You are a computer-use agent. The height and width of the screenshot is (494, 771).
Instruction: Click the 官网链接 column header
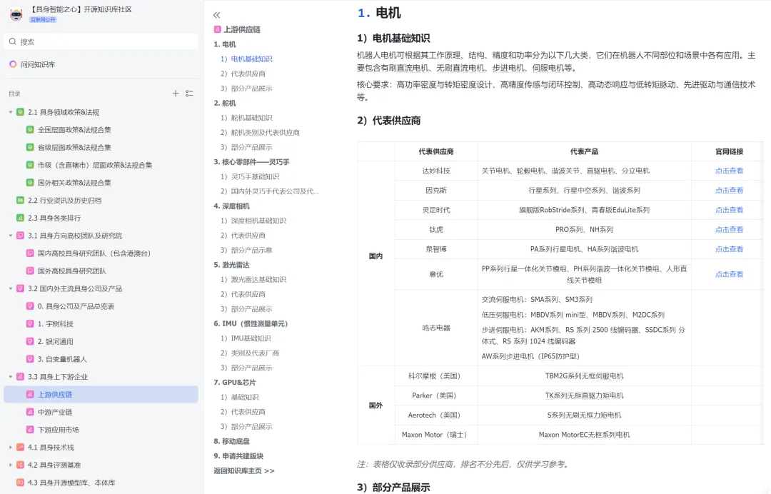(729, 152)
